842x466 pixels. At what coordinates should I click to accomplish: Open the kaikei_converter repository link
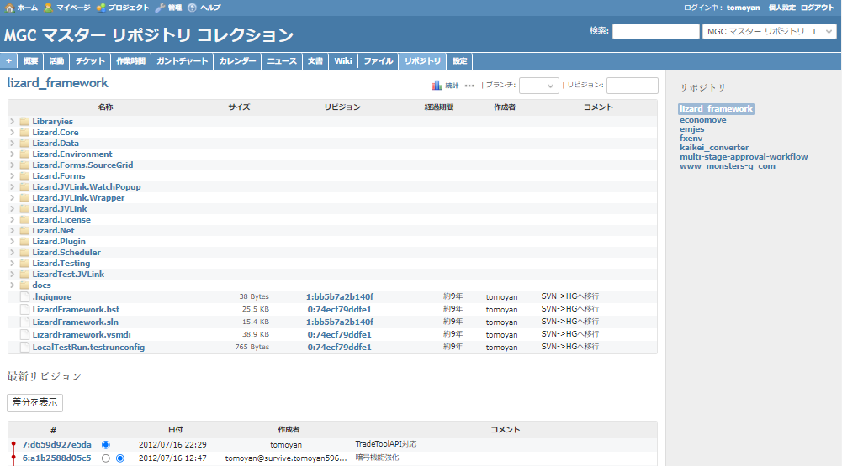(713, 148)
